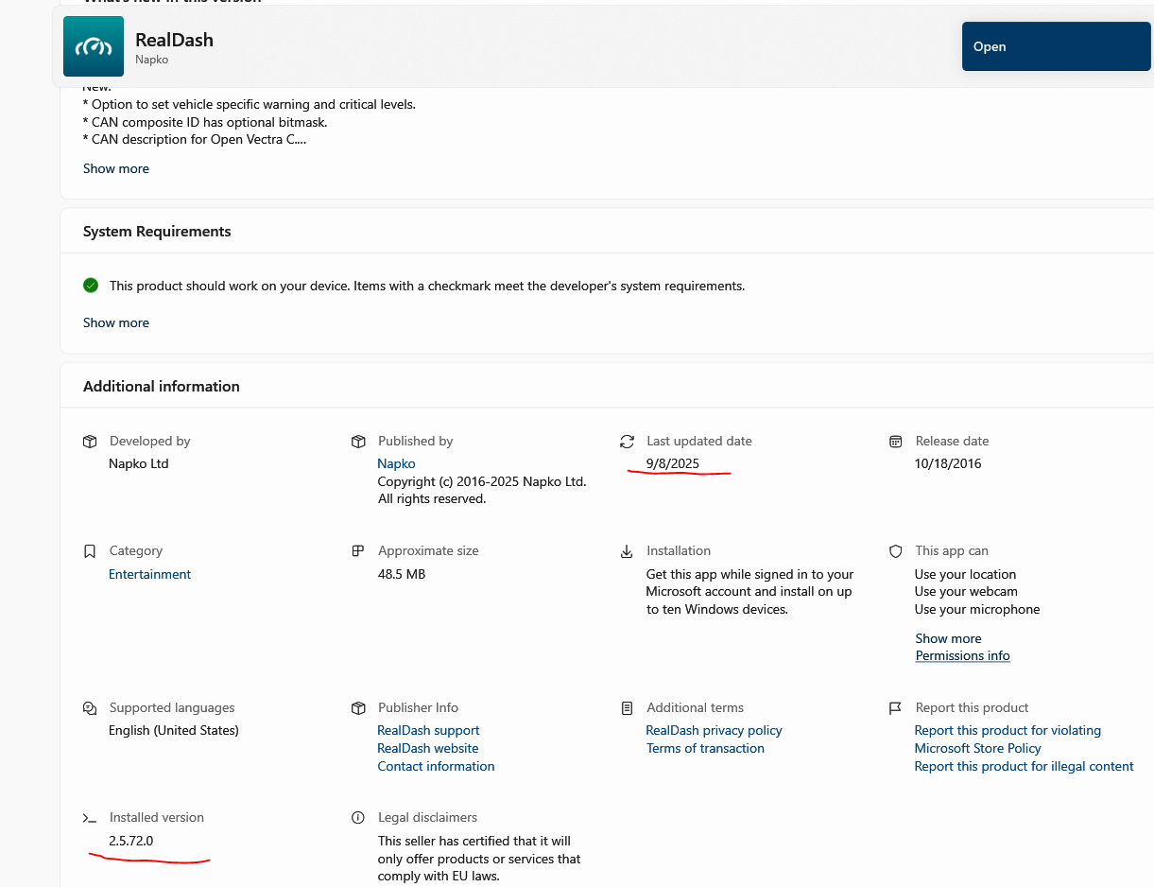Open the Entertainment category link
Screen dimensions: 1154x887
[x=149, y=574]
